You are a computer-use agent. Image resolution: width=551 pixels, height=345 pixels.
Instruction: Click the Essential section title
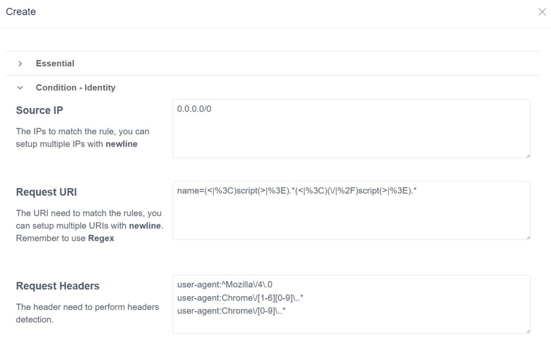pos(55,63)
